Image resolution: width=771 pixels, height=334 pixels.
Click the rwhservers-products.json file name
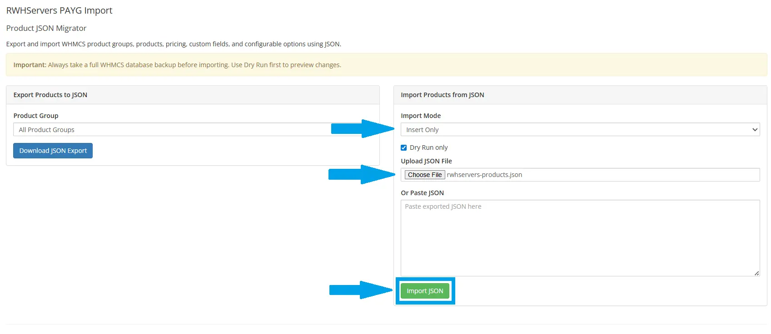point(484,175)
